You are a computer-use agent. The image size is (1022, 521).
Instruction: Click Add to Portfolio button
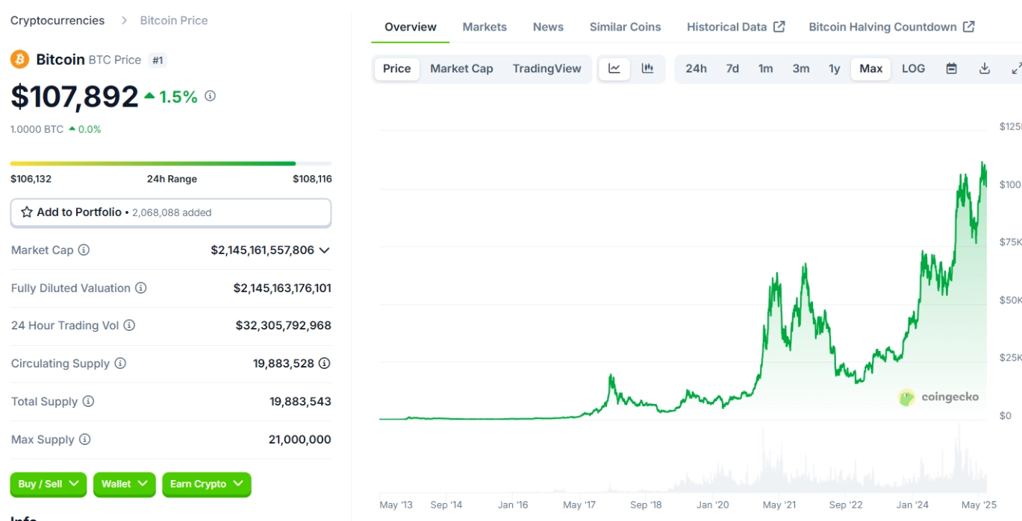point(171,212)
